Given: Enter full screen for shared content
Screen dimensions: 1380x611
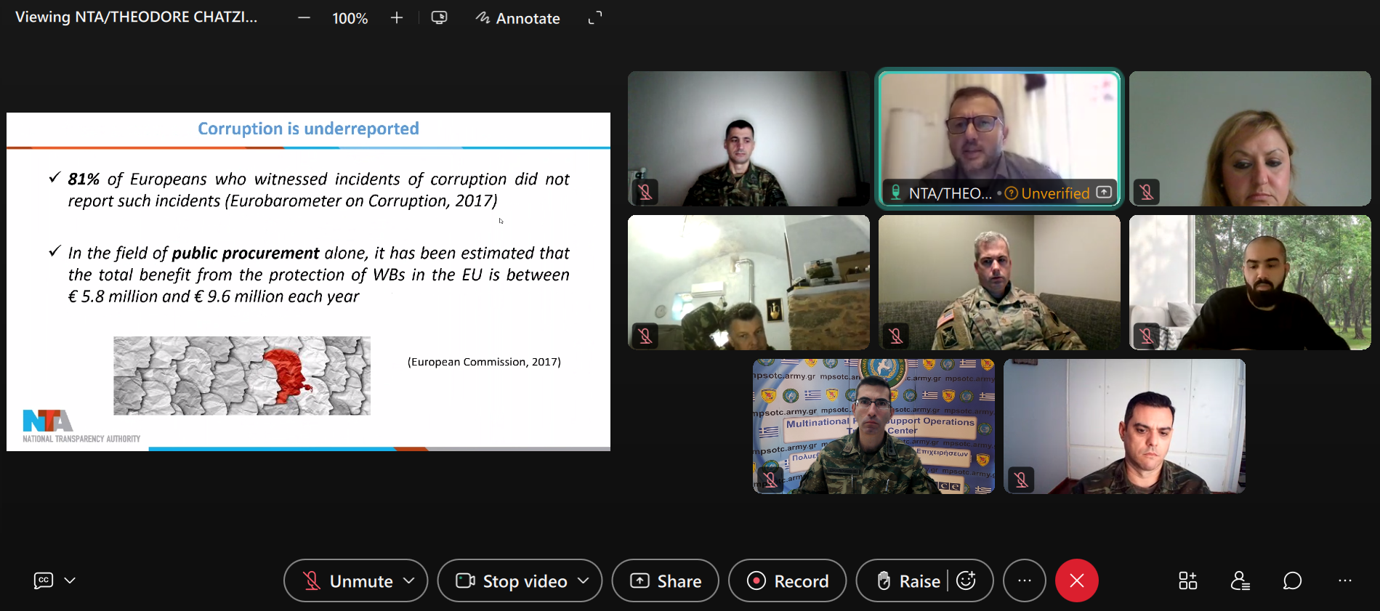Looking at the screenshot, I should coord(595,18).
